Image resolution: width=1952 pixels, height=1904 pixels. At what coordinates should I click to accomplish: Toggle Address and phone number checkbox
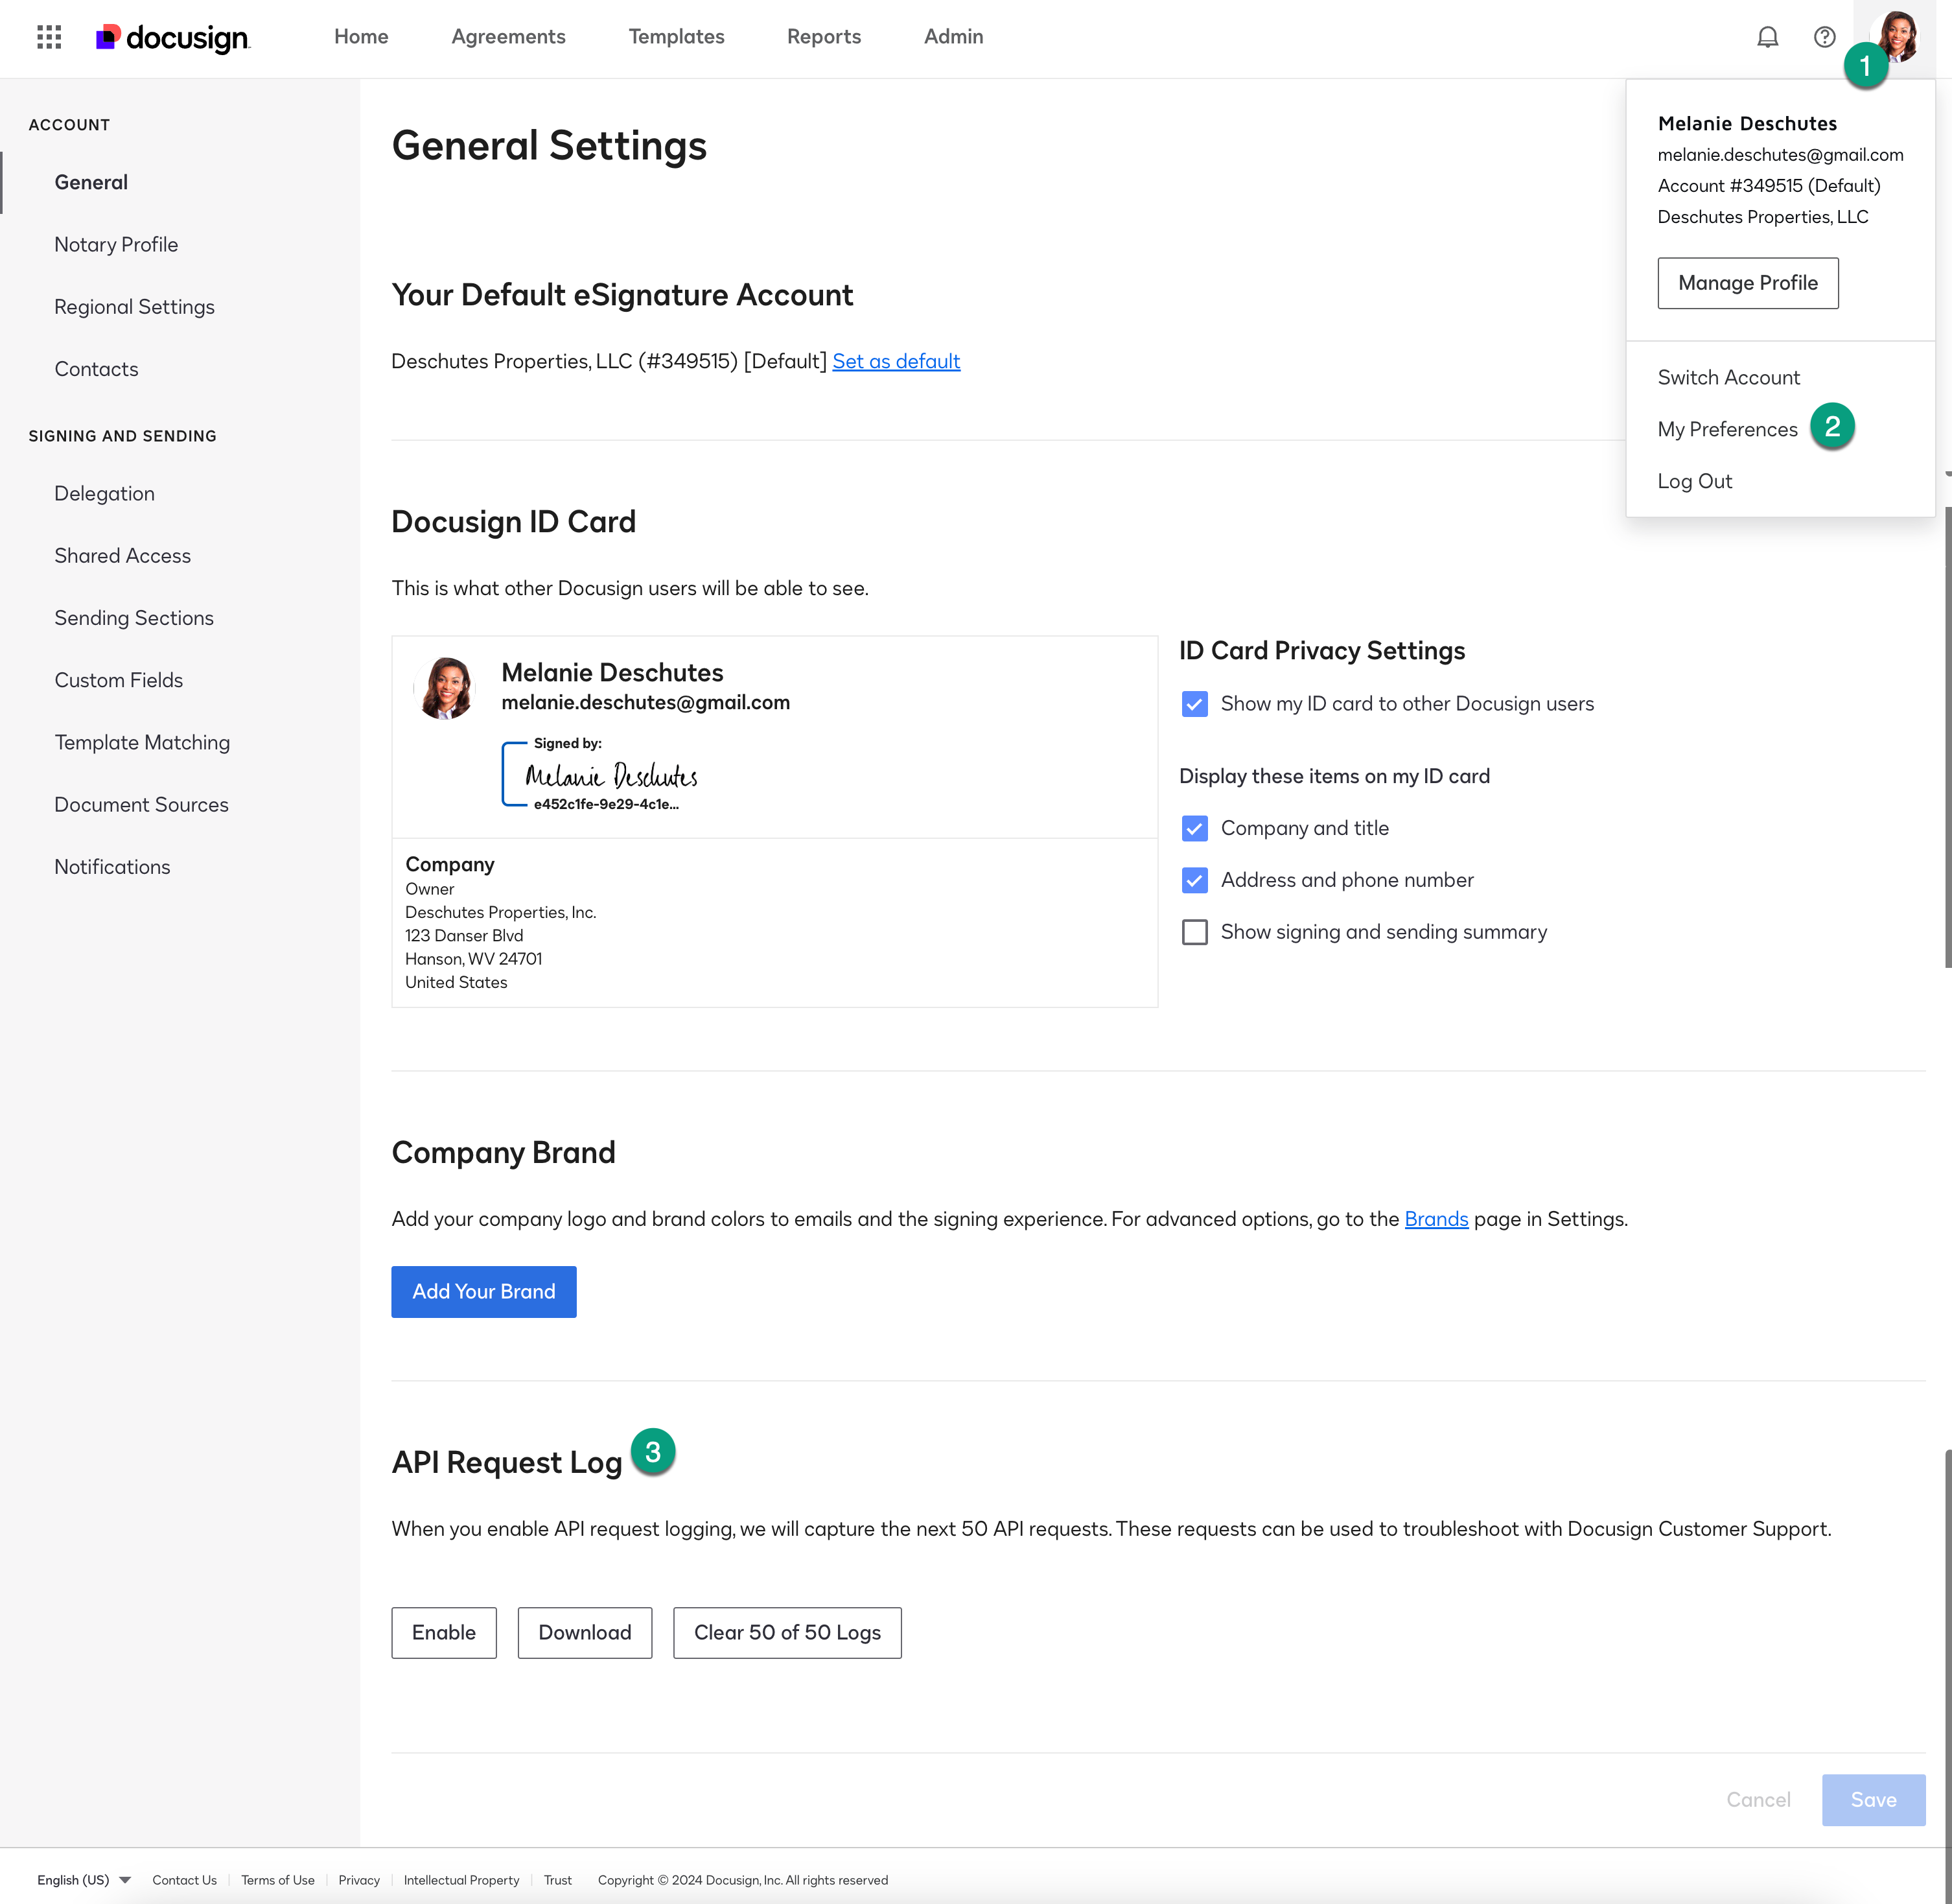[1194, 880]
